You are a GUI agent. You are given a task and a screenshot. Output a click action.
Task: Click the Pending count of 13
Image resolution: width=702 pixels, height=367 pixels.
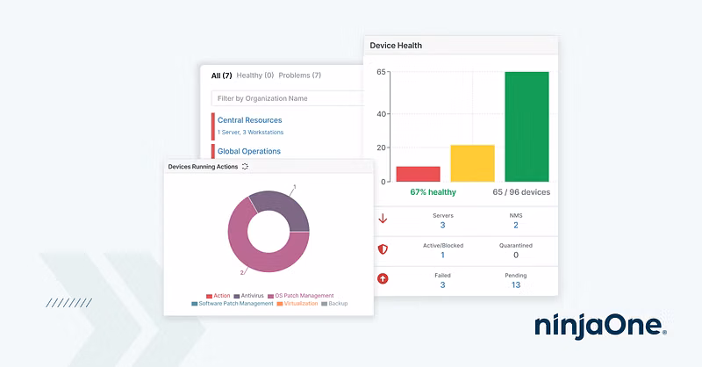click(x=515, y=284)
